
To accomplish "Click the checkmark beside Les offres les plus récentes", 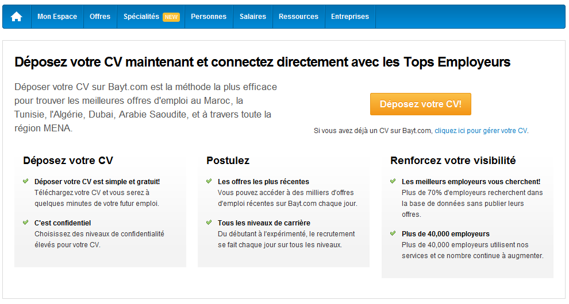I will click(x=209, y=181).
